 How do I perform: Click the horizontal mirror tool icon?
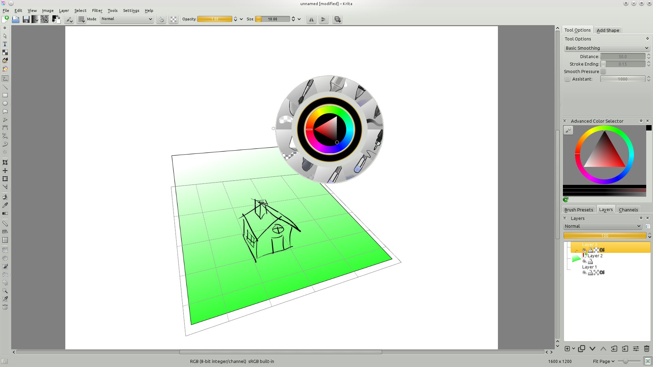[x=311, y=19]
